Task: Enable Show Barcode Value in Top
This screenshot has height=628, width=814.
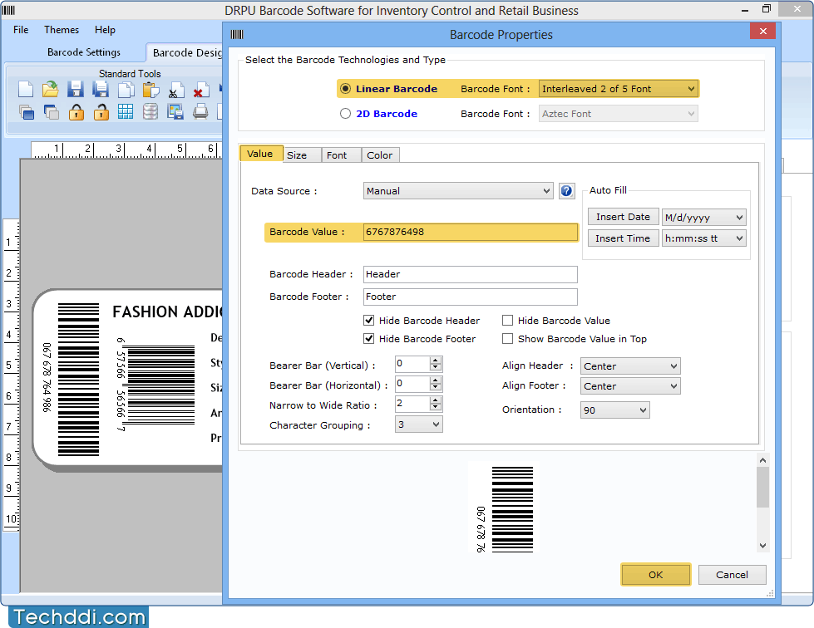Action: (x=507, y=339)
